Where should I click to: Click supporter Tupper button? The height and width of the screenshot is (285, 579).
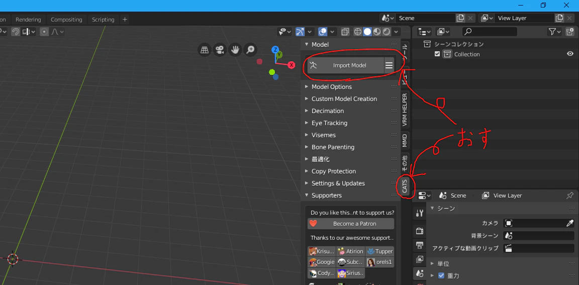[x=380, y=251]
